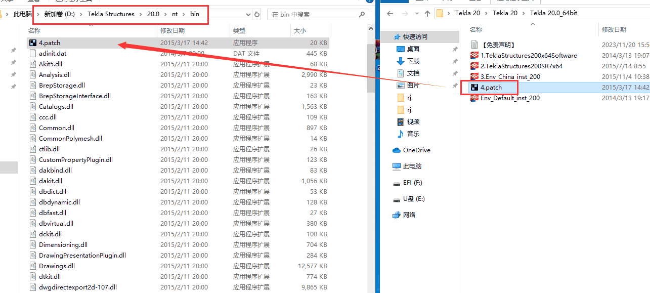Click the Quick Access star icon (快速访问)
The width and height of the screenshot is (650, 293).
pos(398,36)
